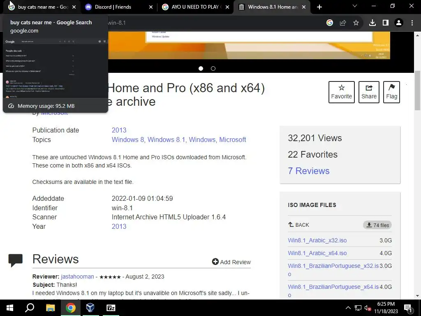Close the AYO U NEED TO PLAY tab
Viewport: 421px width, 316px height.
(227, 7)
